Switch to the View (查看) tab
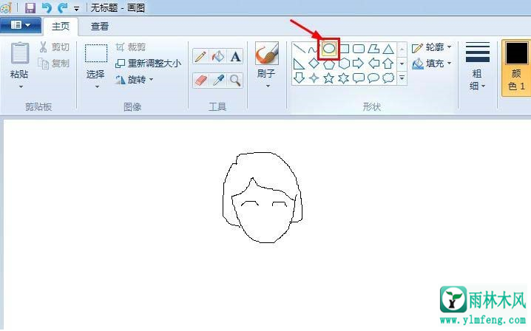The height and width of the screenshot is (331, 531). click(x=100, y=26)
